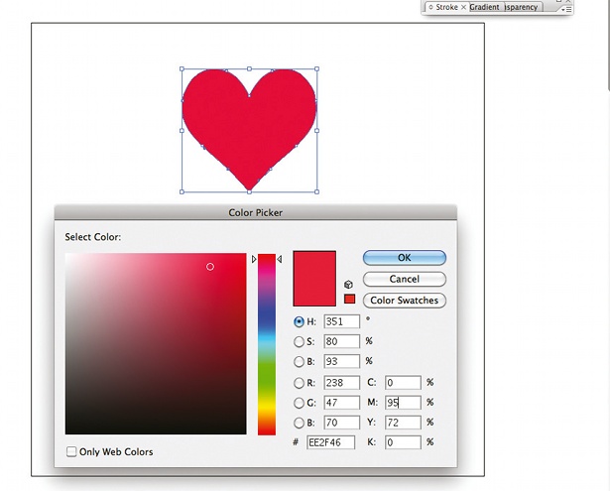The width and height of the screenshot is (610, 491).
Task: Select the B (blue) radio button
Action: click(x=299, y=423)
